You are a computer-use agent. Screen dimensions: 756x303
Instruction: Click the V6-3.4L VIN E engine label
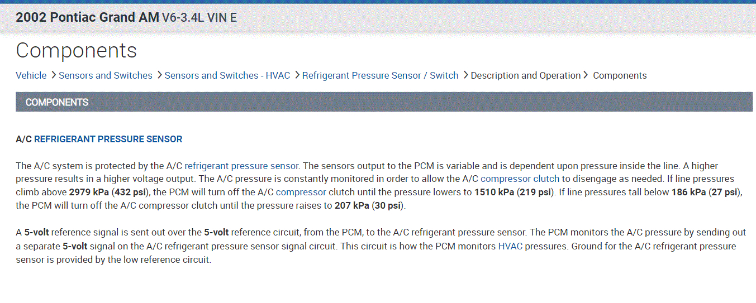(x=199, y=18)
